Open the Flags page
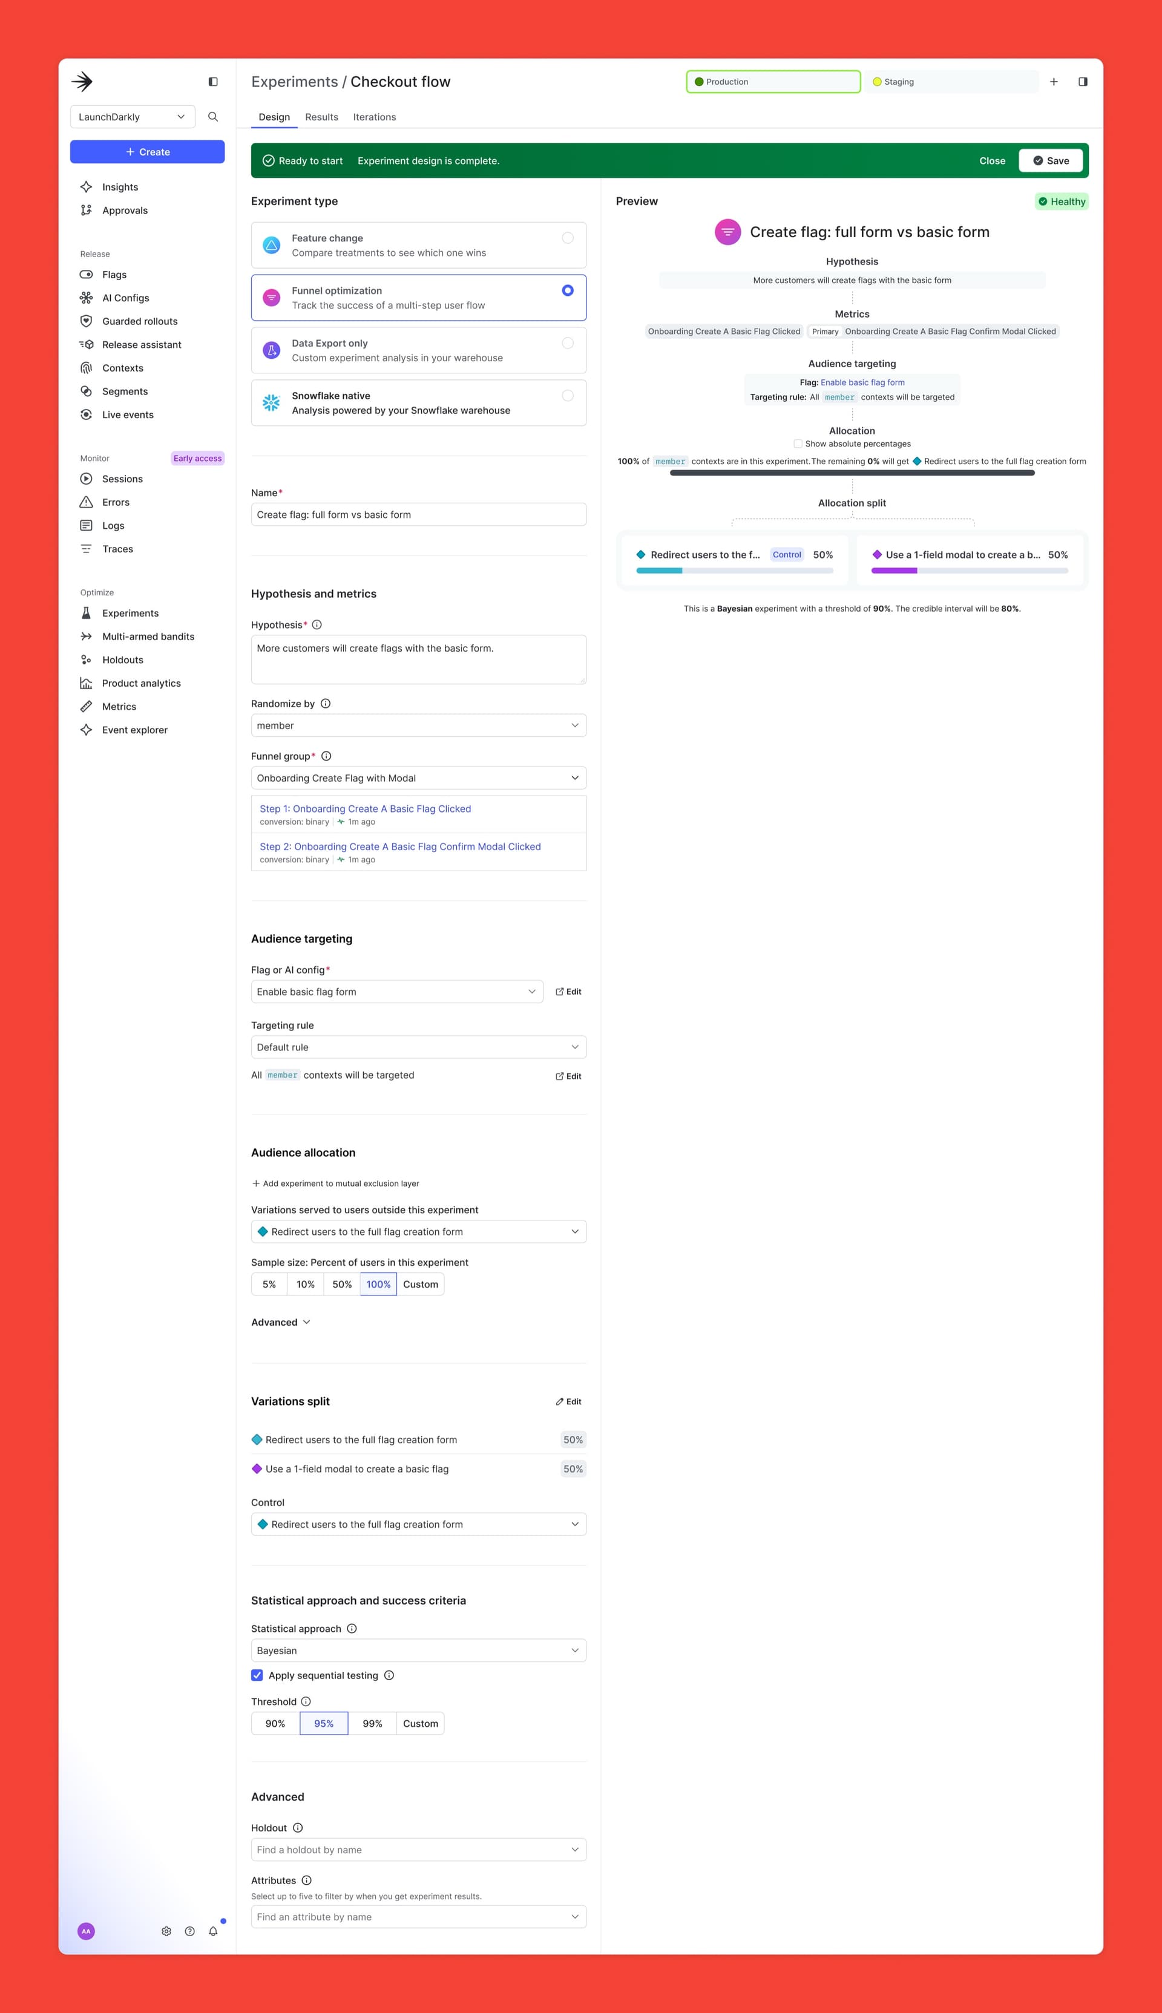This screenshot has height=2013, width=1162. pos(114,275)
